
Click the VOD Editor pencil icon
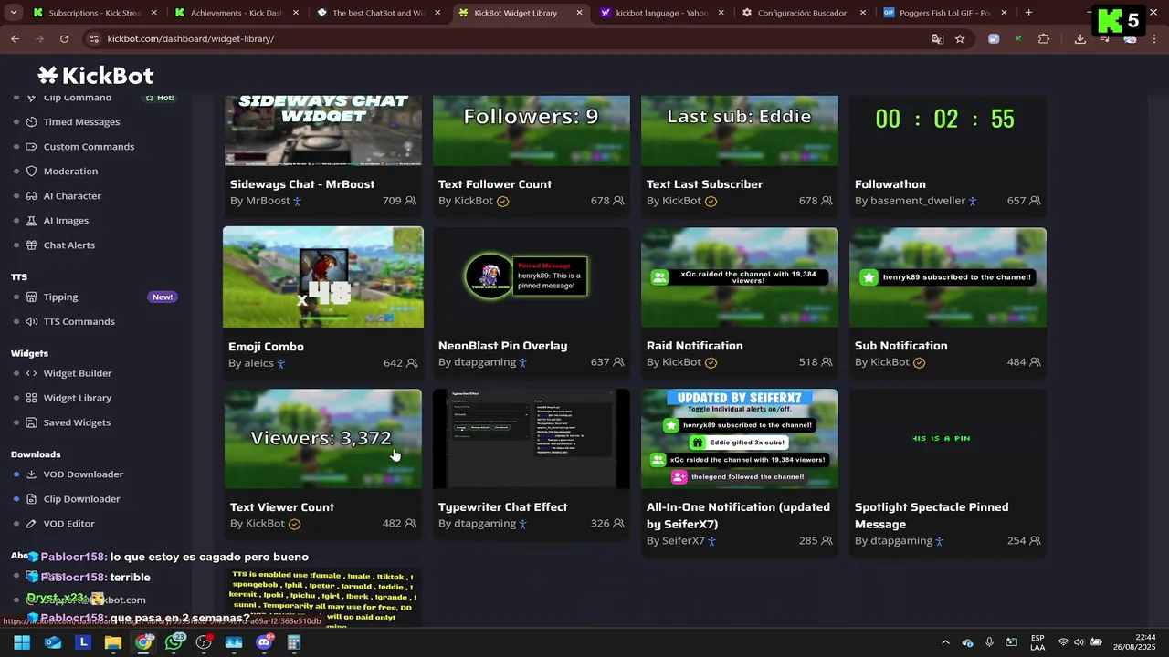pyautogui.click(x=31, y=524)
